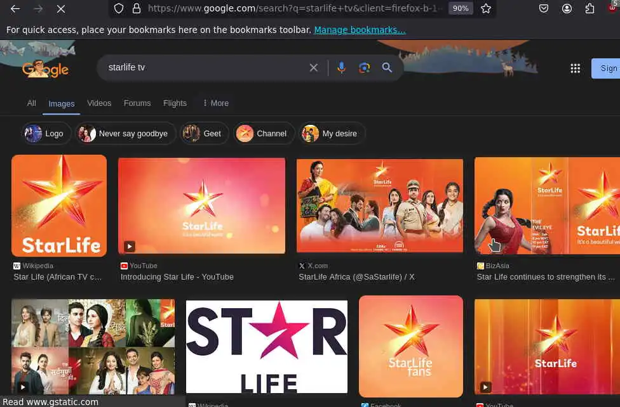This screenshot has height=407, width=620.
Task: Click the BizAsia source label
Action: point(497,266)
